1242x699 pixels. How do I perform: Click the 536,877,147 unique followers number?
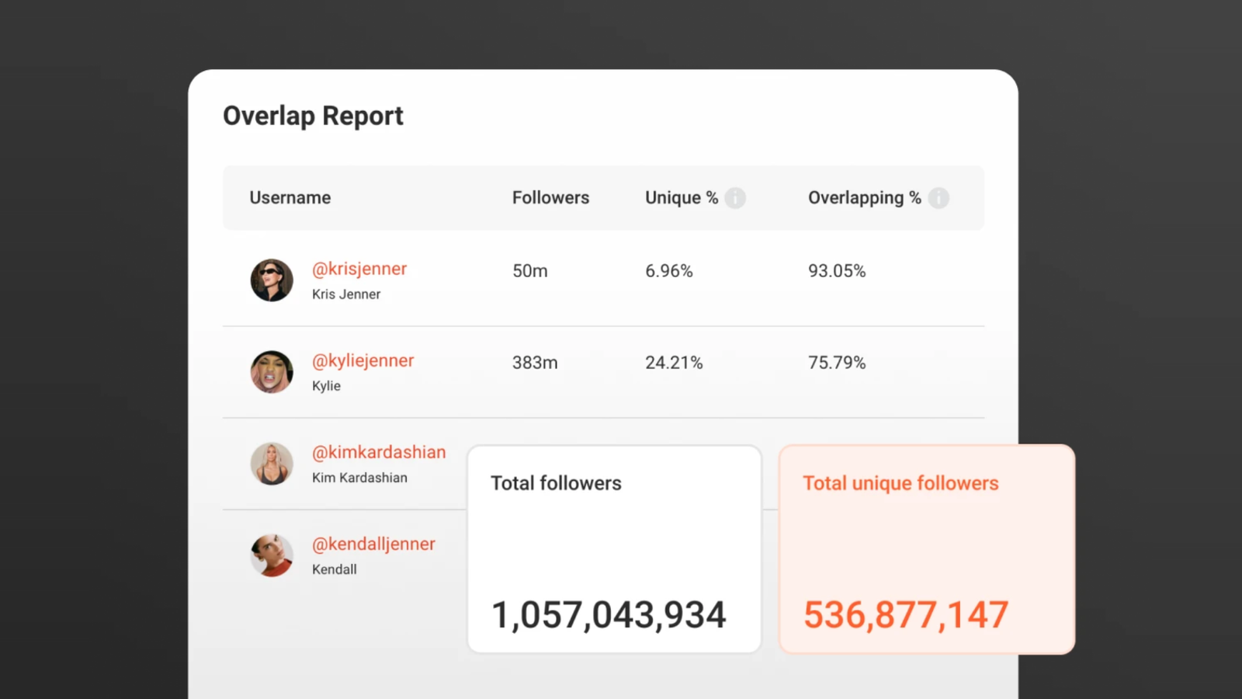pyautogui.click(x=906, y=615)
